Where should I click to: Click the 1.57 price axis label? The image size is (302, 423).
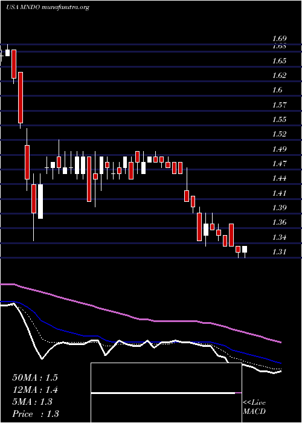coord(279,105)
